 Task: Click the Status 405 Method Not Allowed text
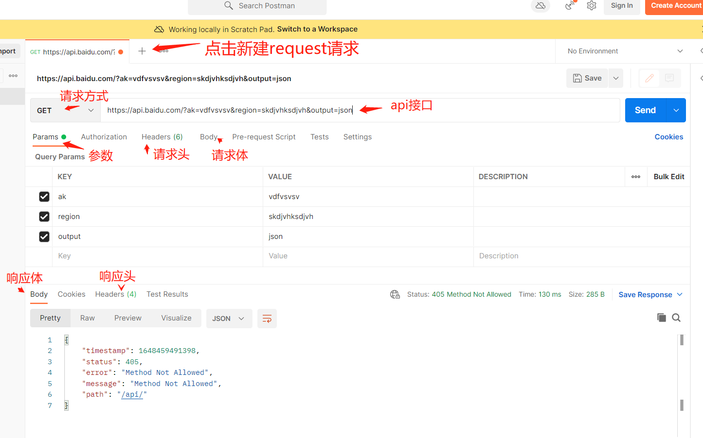[x=459, y=294]
